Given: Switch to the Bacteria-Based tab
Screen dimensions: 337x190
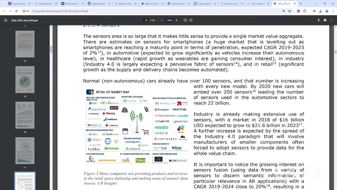Looking at the screenshot, I should 99,4.
